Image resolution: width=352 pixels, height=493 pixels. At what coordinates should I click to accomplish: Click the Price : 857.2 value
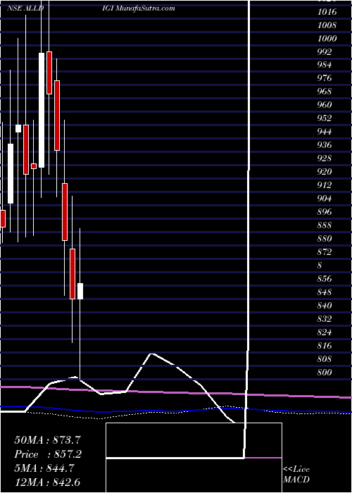pos(48,454)
